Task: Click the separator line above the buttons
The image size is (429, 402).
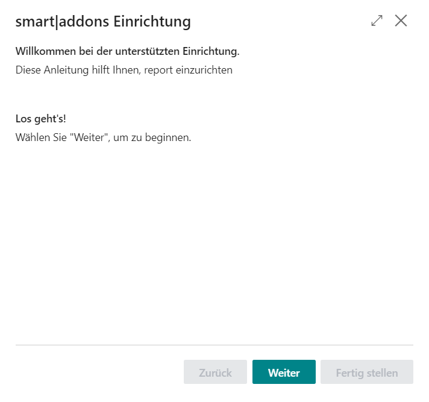Action: (214, 345)
